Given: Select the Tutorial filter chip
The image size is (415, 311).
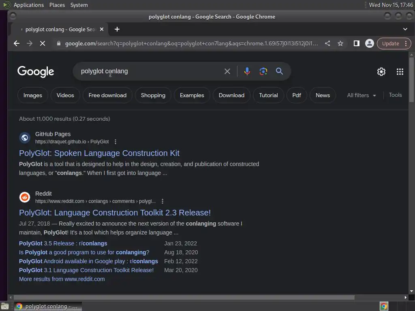Looking at the screenshot, I should click(x=268, y=95).
